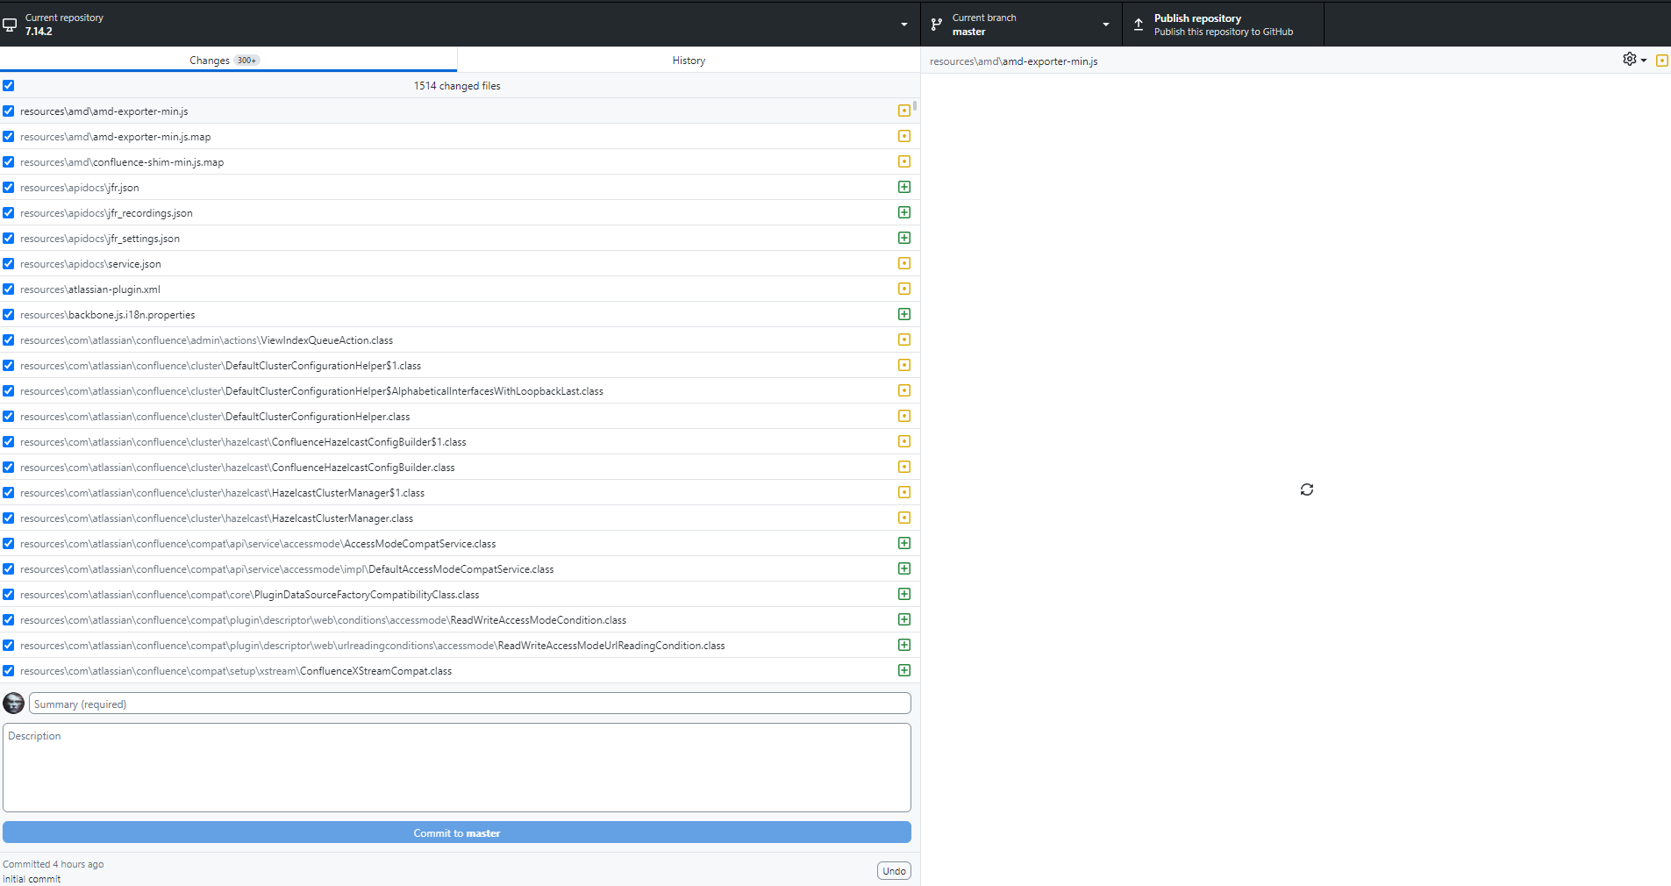Click added icon for PluginDataSourceFactoryCompatibilityClass.class
Viewport: 1671px width, 886px height.
(903, 594)
